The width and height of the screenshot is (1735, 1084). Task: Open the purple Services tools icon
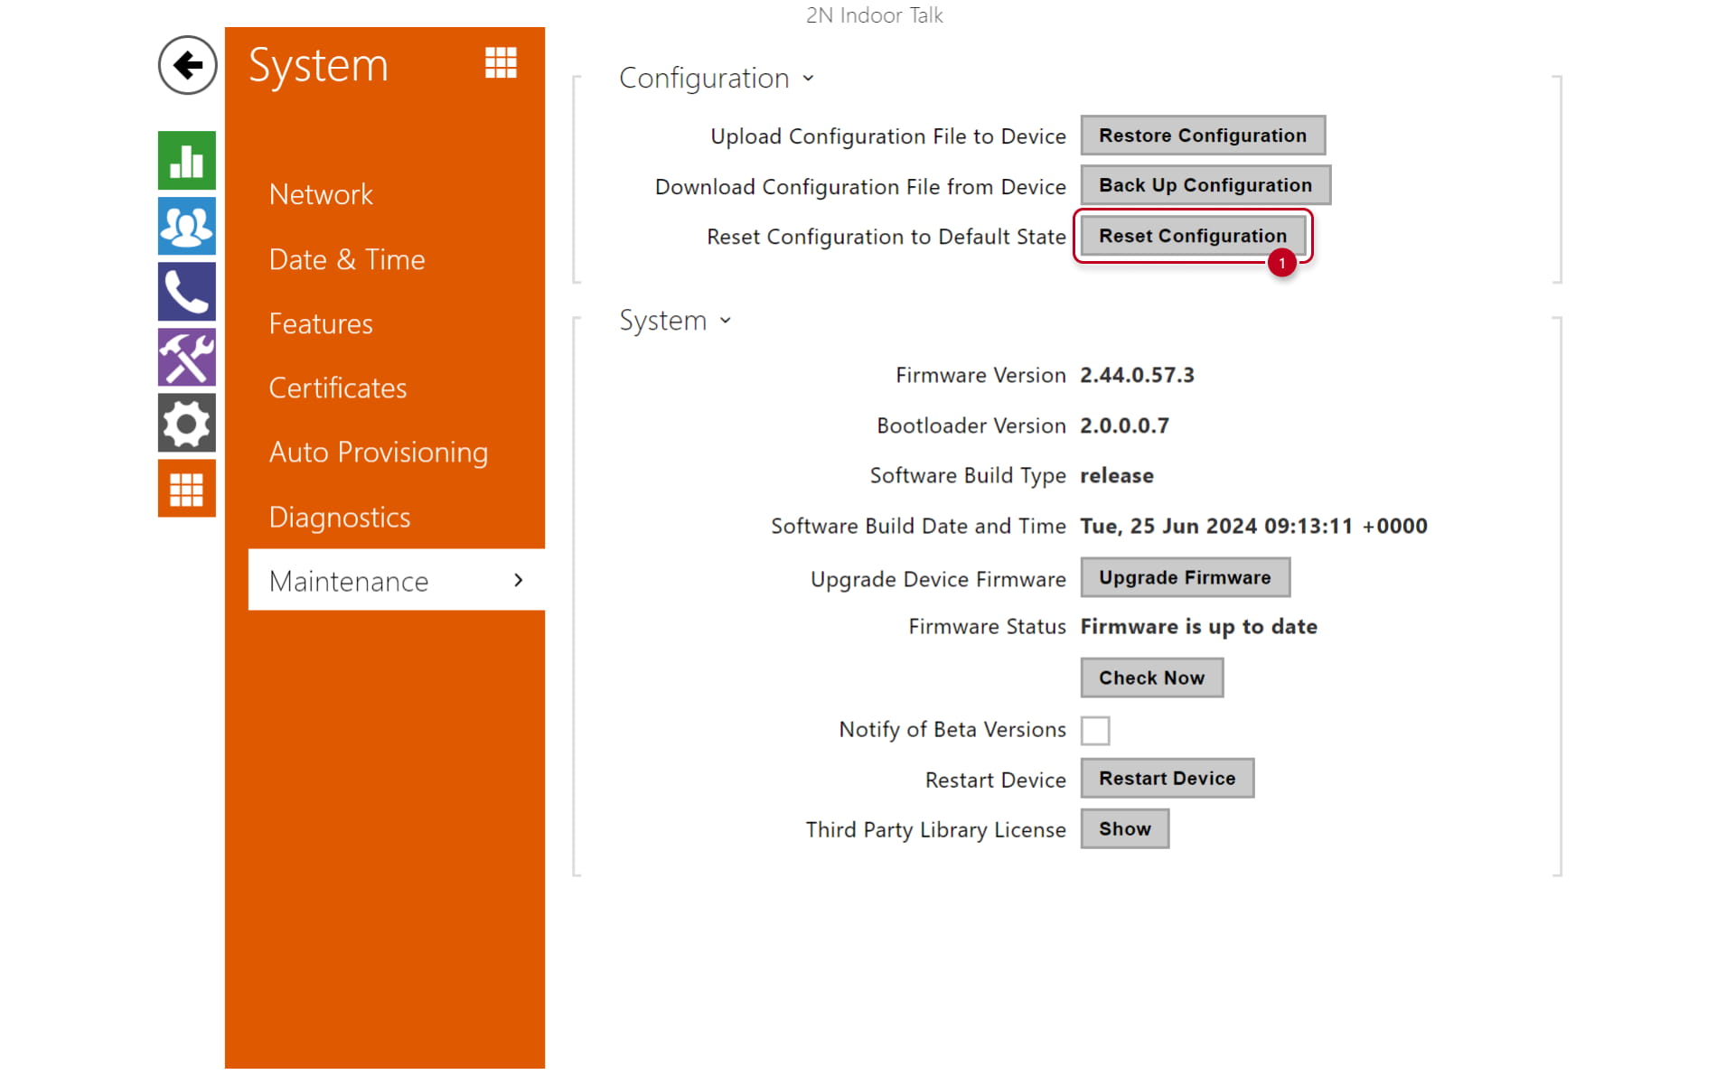187,357
